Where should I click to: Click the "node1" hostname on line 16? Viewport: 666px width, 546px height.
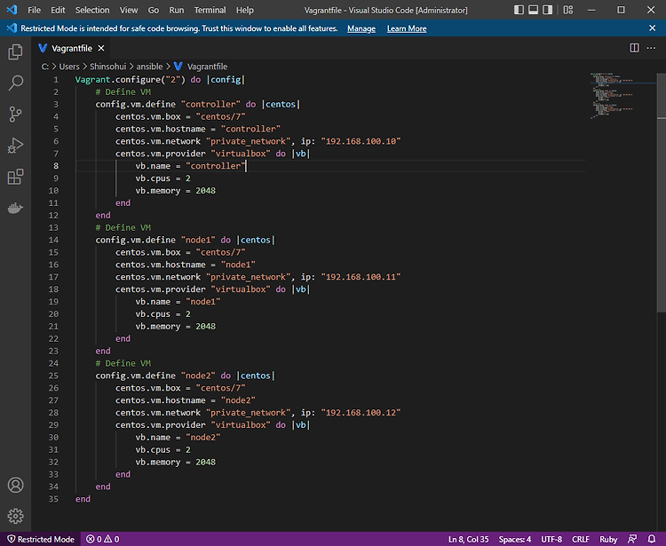click(x=238, y=265)
